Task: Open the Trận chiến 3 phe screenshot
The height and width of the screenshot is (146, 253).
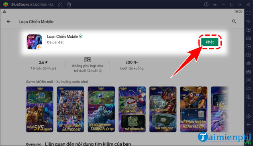Action: 163,109
